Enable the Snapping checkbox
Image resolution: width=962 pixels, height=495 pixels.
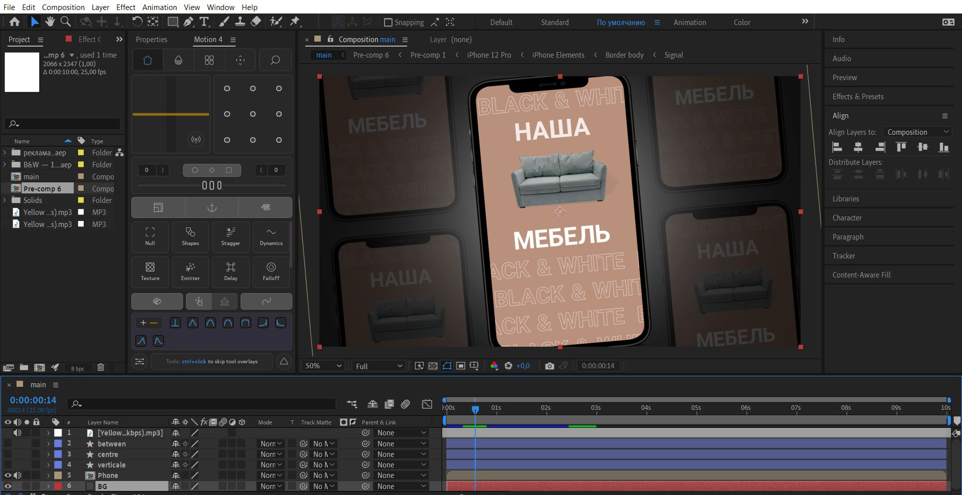(388, 23)
